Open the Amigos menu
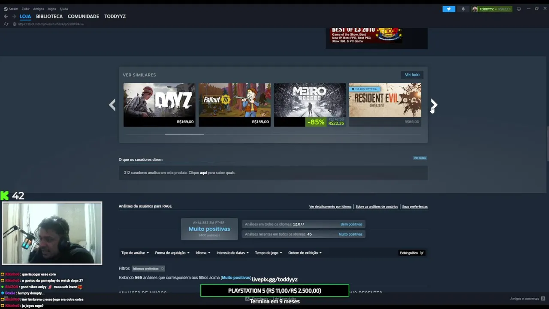The width and height of the screenshot is (549, 309). click(x=39, y=9)
